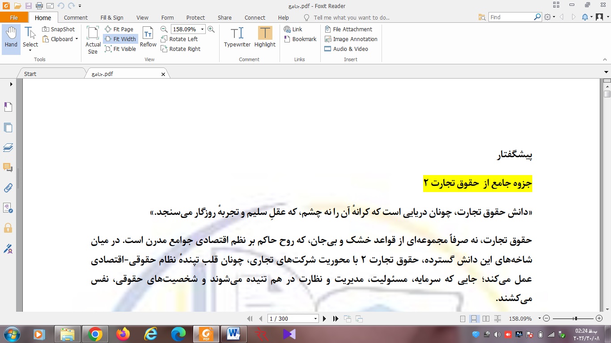
Task: Add a Bookmark
Action: click(300, 39)
